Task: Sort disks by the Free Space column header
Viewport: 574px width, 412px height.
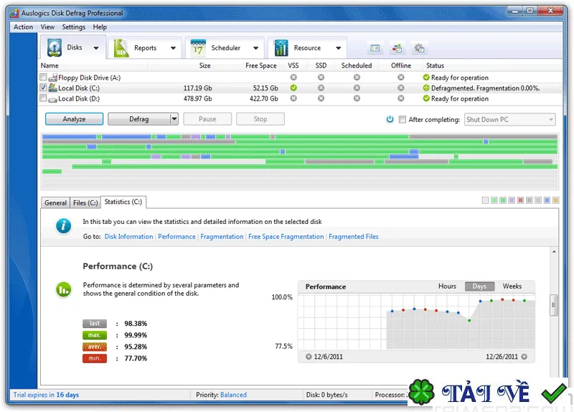Action: [x=261, y=65]
